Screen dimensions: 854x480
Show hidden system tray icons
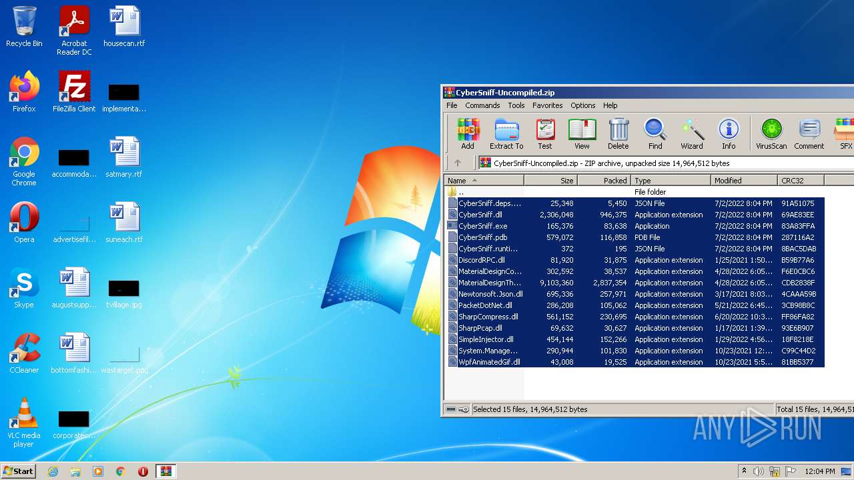[x=744, y=471]
